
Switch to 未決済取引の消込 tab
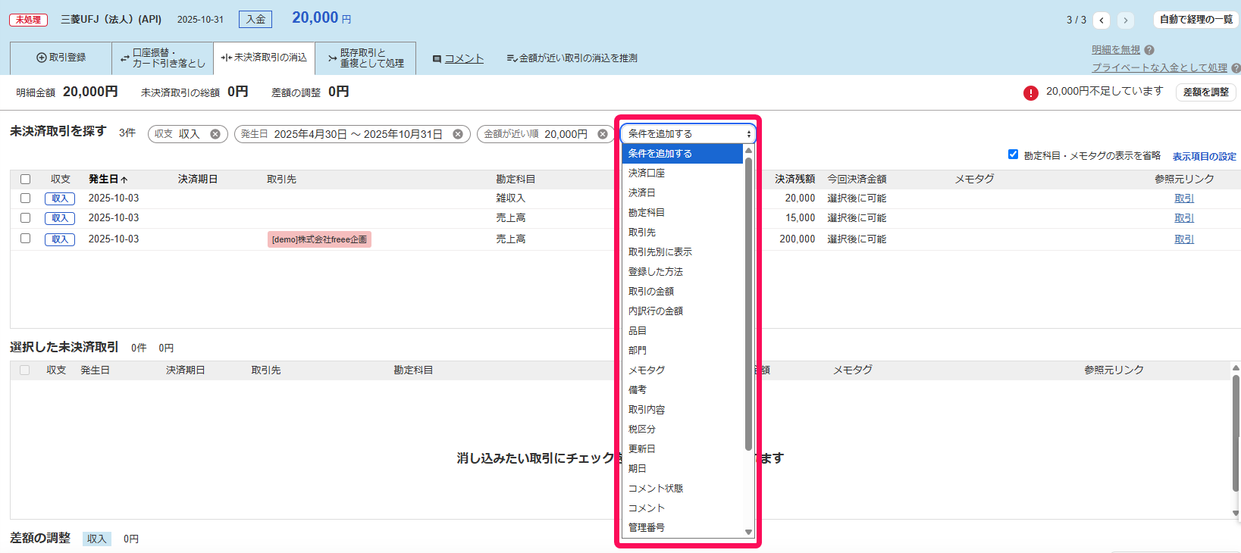click(264, 58)
